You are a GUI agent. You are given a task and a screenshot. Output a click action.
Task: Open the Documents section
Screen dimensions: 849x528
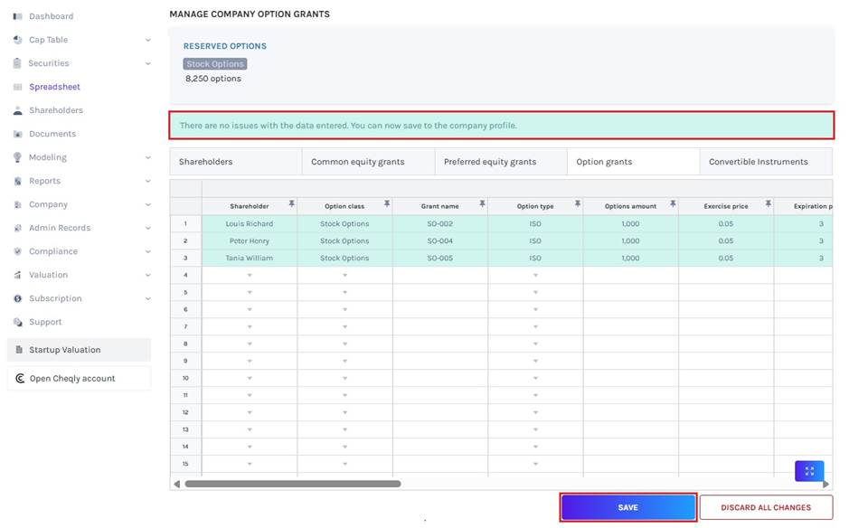(16, 134)
